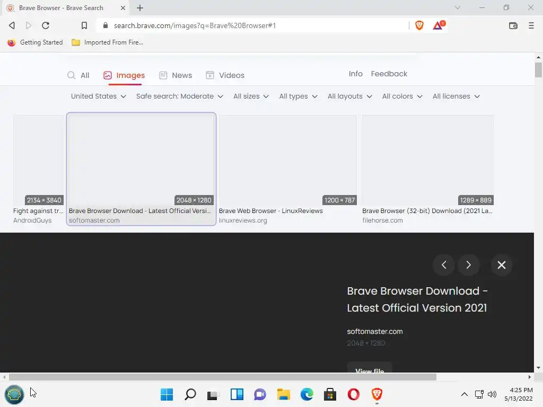The width and height of the screenshot is (543, 407).
Task: Expand the All layouts filter
Action: coord(350,96)
